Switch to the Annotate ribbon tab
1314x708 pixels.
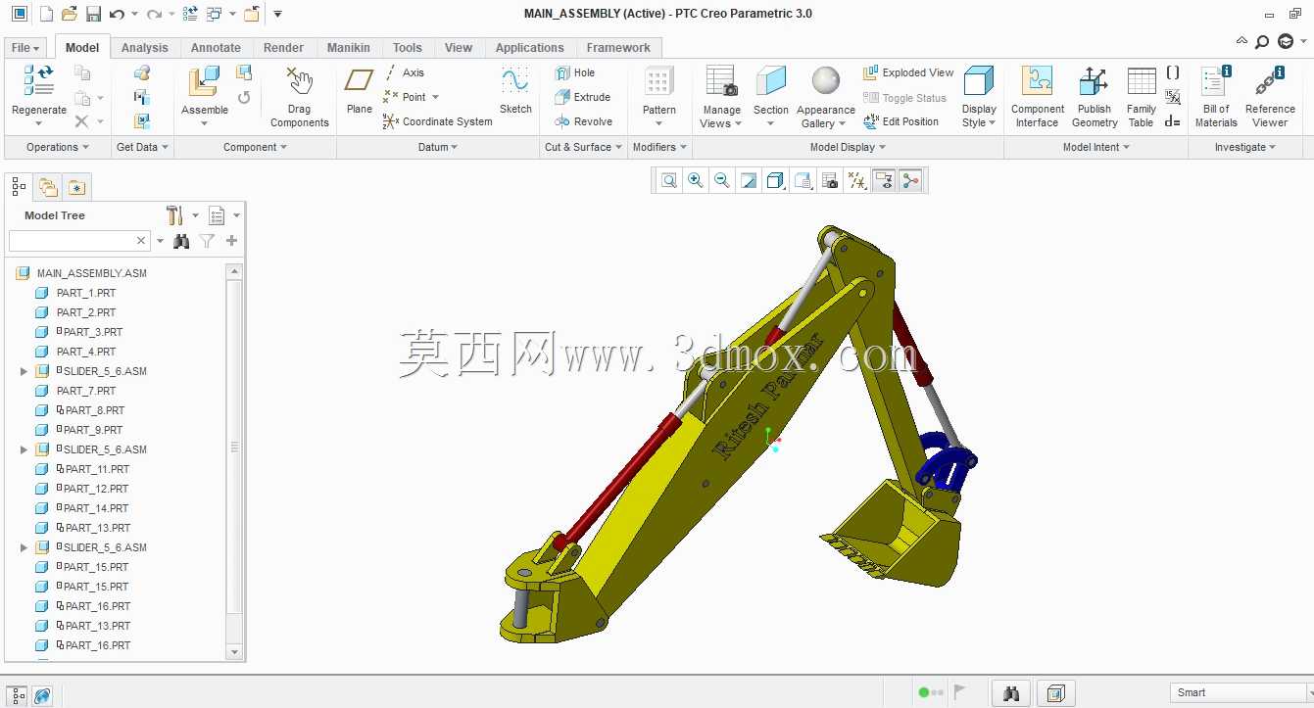click(216, 47)
